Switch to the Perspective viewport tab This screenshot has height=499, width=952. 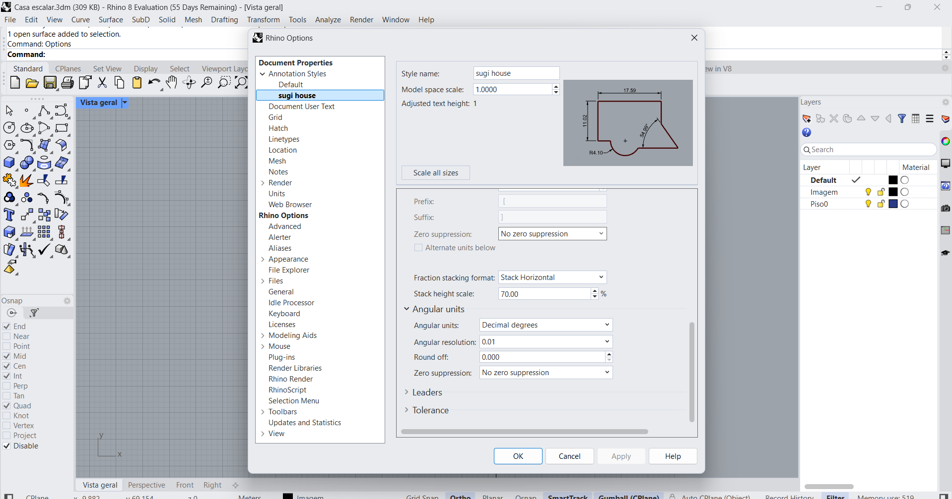pos(146,485)
